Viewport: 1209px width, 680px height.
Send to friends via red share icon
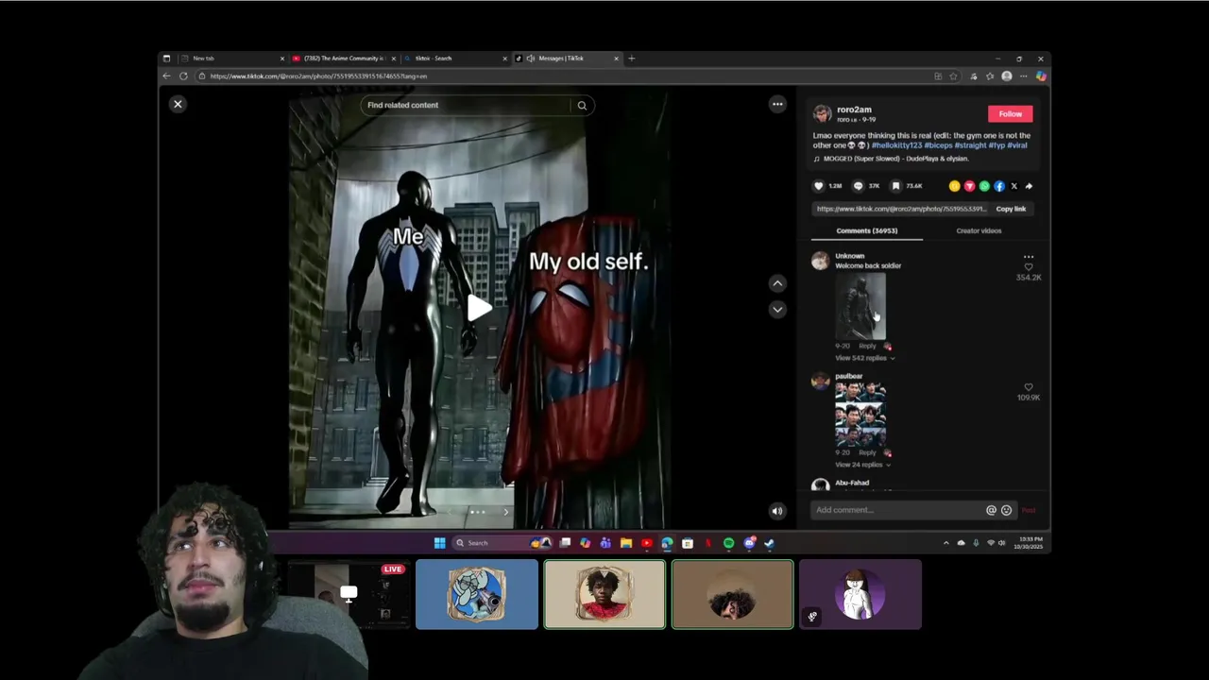click(x=969, y=186)
